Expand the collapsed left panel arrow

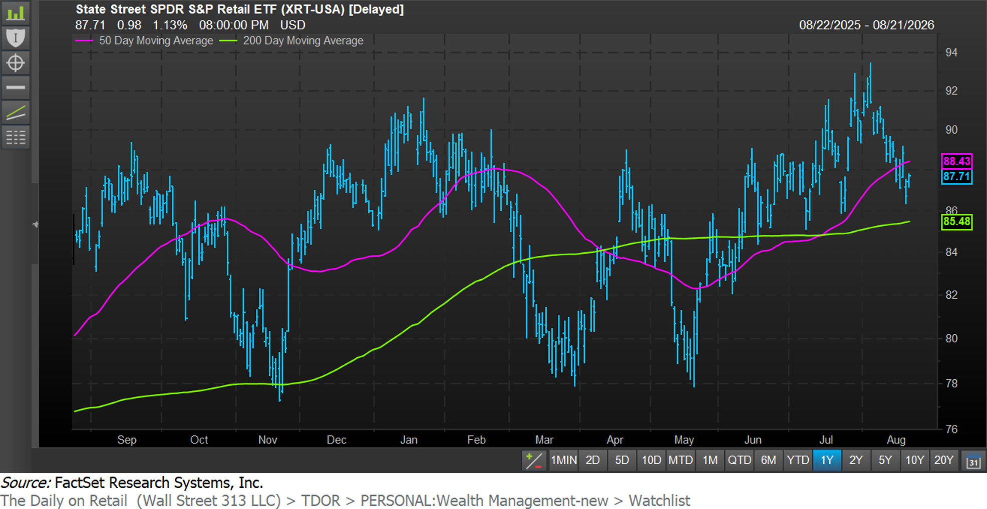point(35,224)
